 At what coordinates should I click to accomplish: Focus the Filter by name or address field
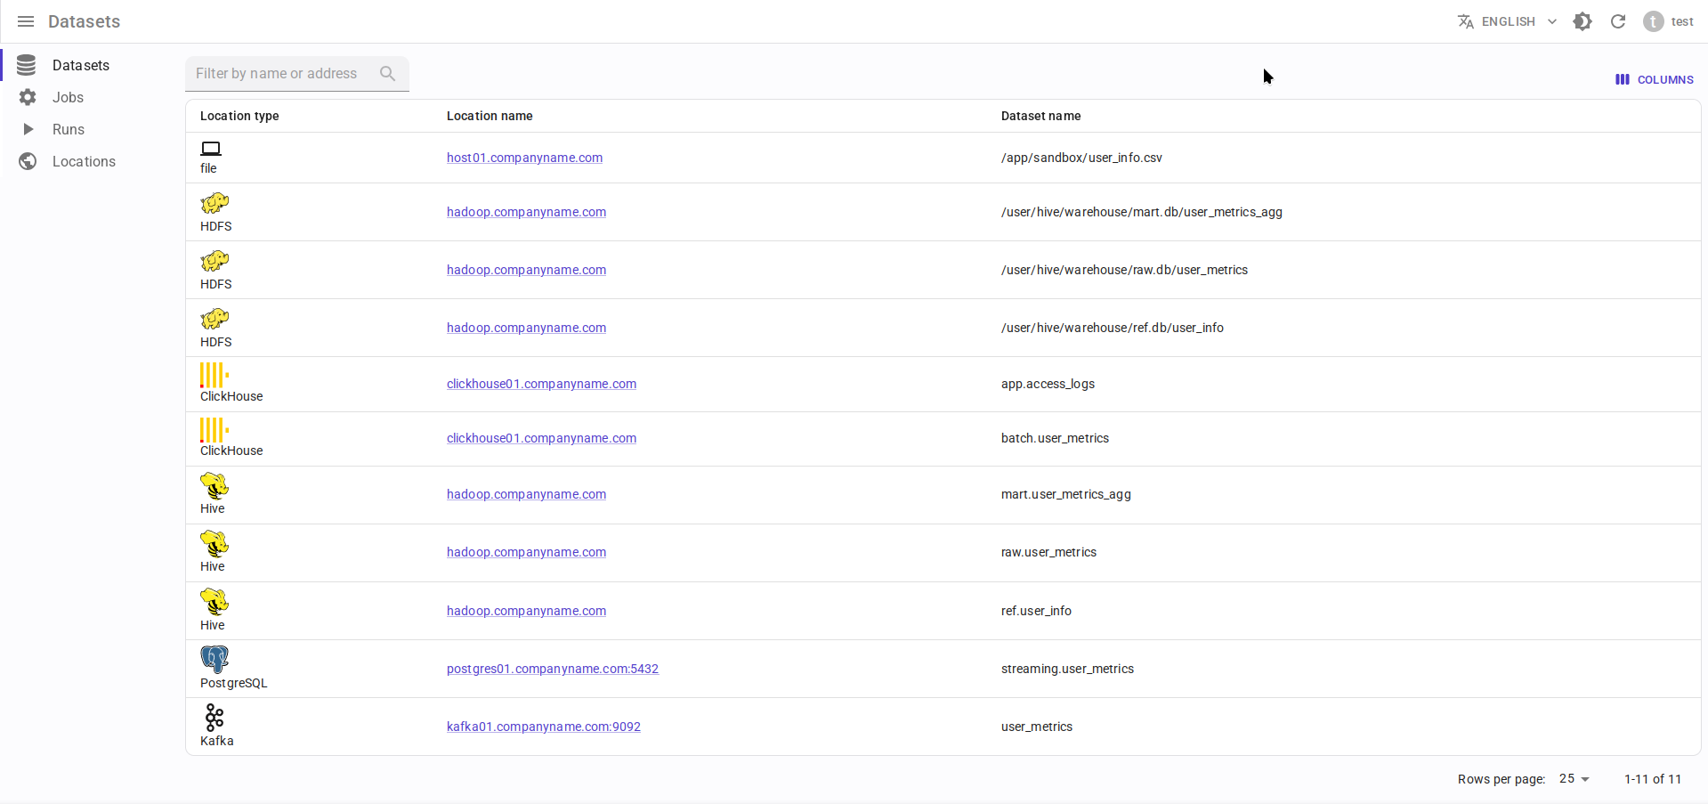pyautogui.click(x=280, y=74)
